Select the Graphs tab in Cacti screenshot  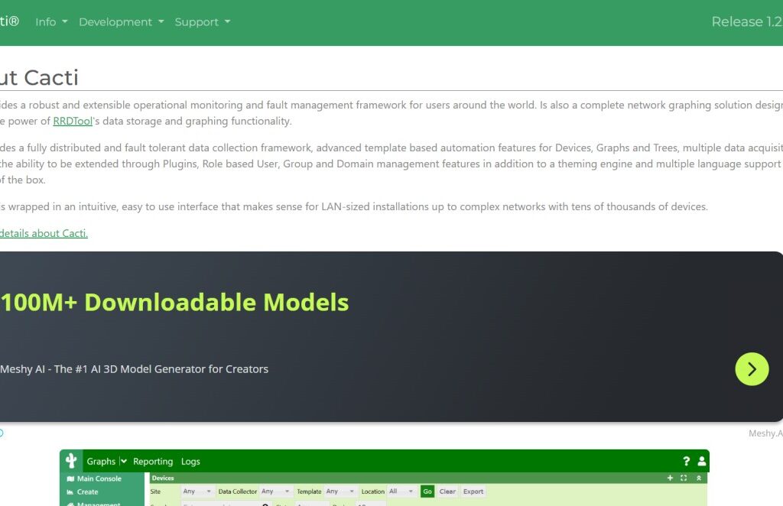(101, 462)
